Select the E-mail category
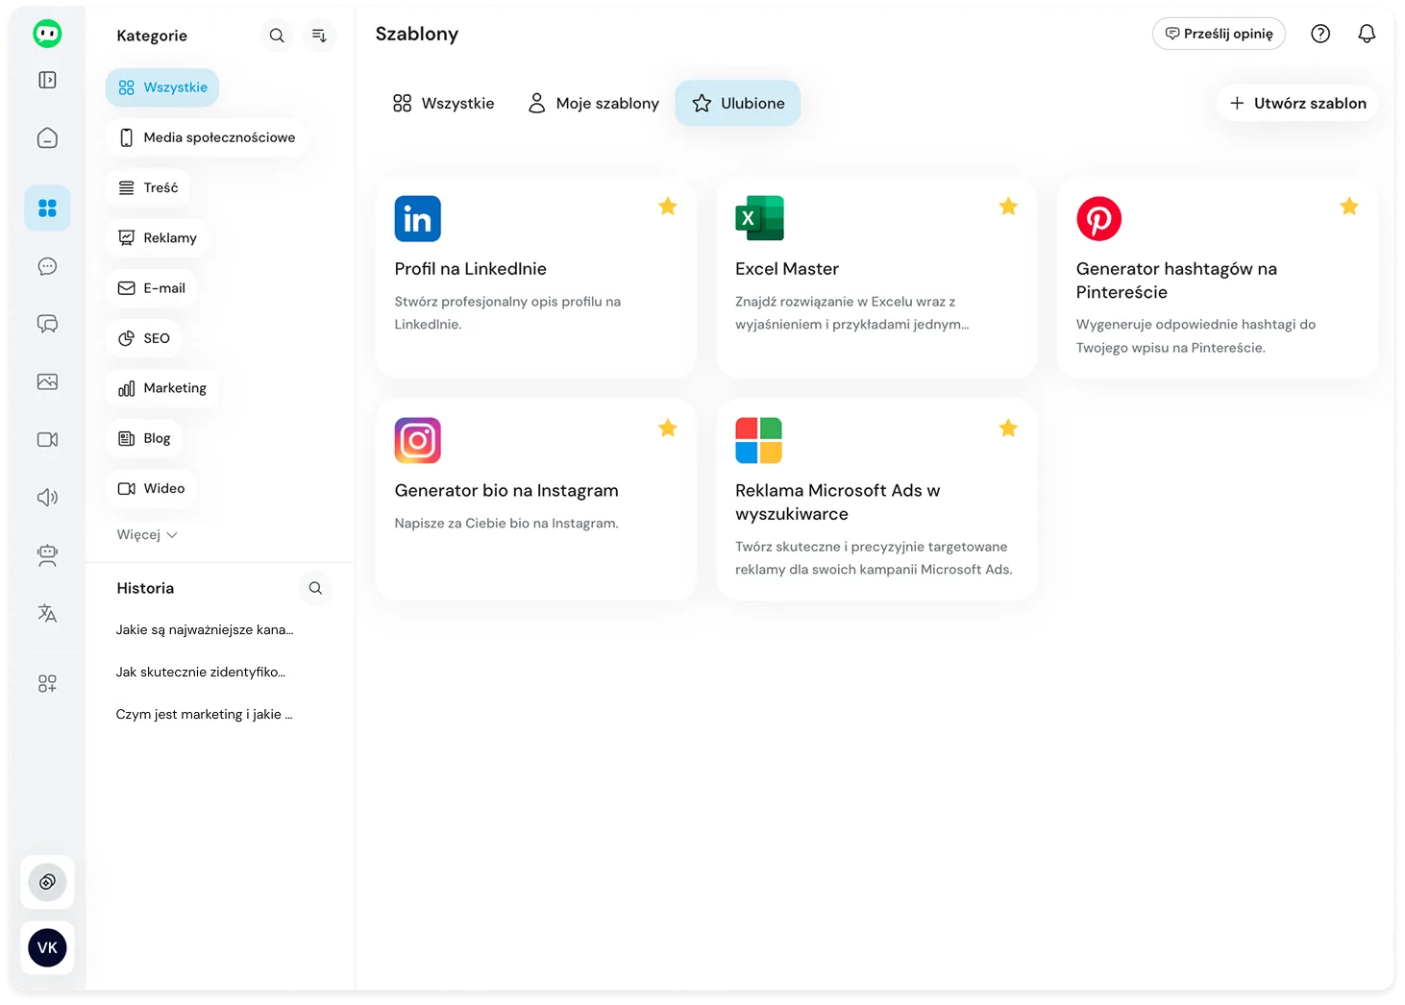1405x1005 pixels. pos(152,287)
